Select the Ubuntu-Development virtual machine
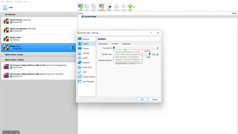This screenshot has height=134, width=238. coord(39,30)
